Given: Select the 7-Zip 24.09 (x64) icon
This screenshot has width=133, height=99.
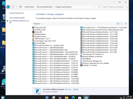Looking at the screenshot, I should pos(33,27).
